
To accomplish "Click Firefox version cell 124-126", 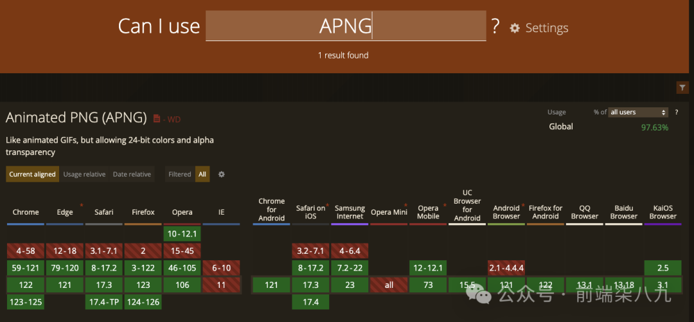I will [x=143, y=302].
